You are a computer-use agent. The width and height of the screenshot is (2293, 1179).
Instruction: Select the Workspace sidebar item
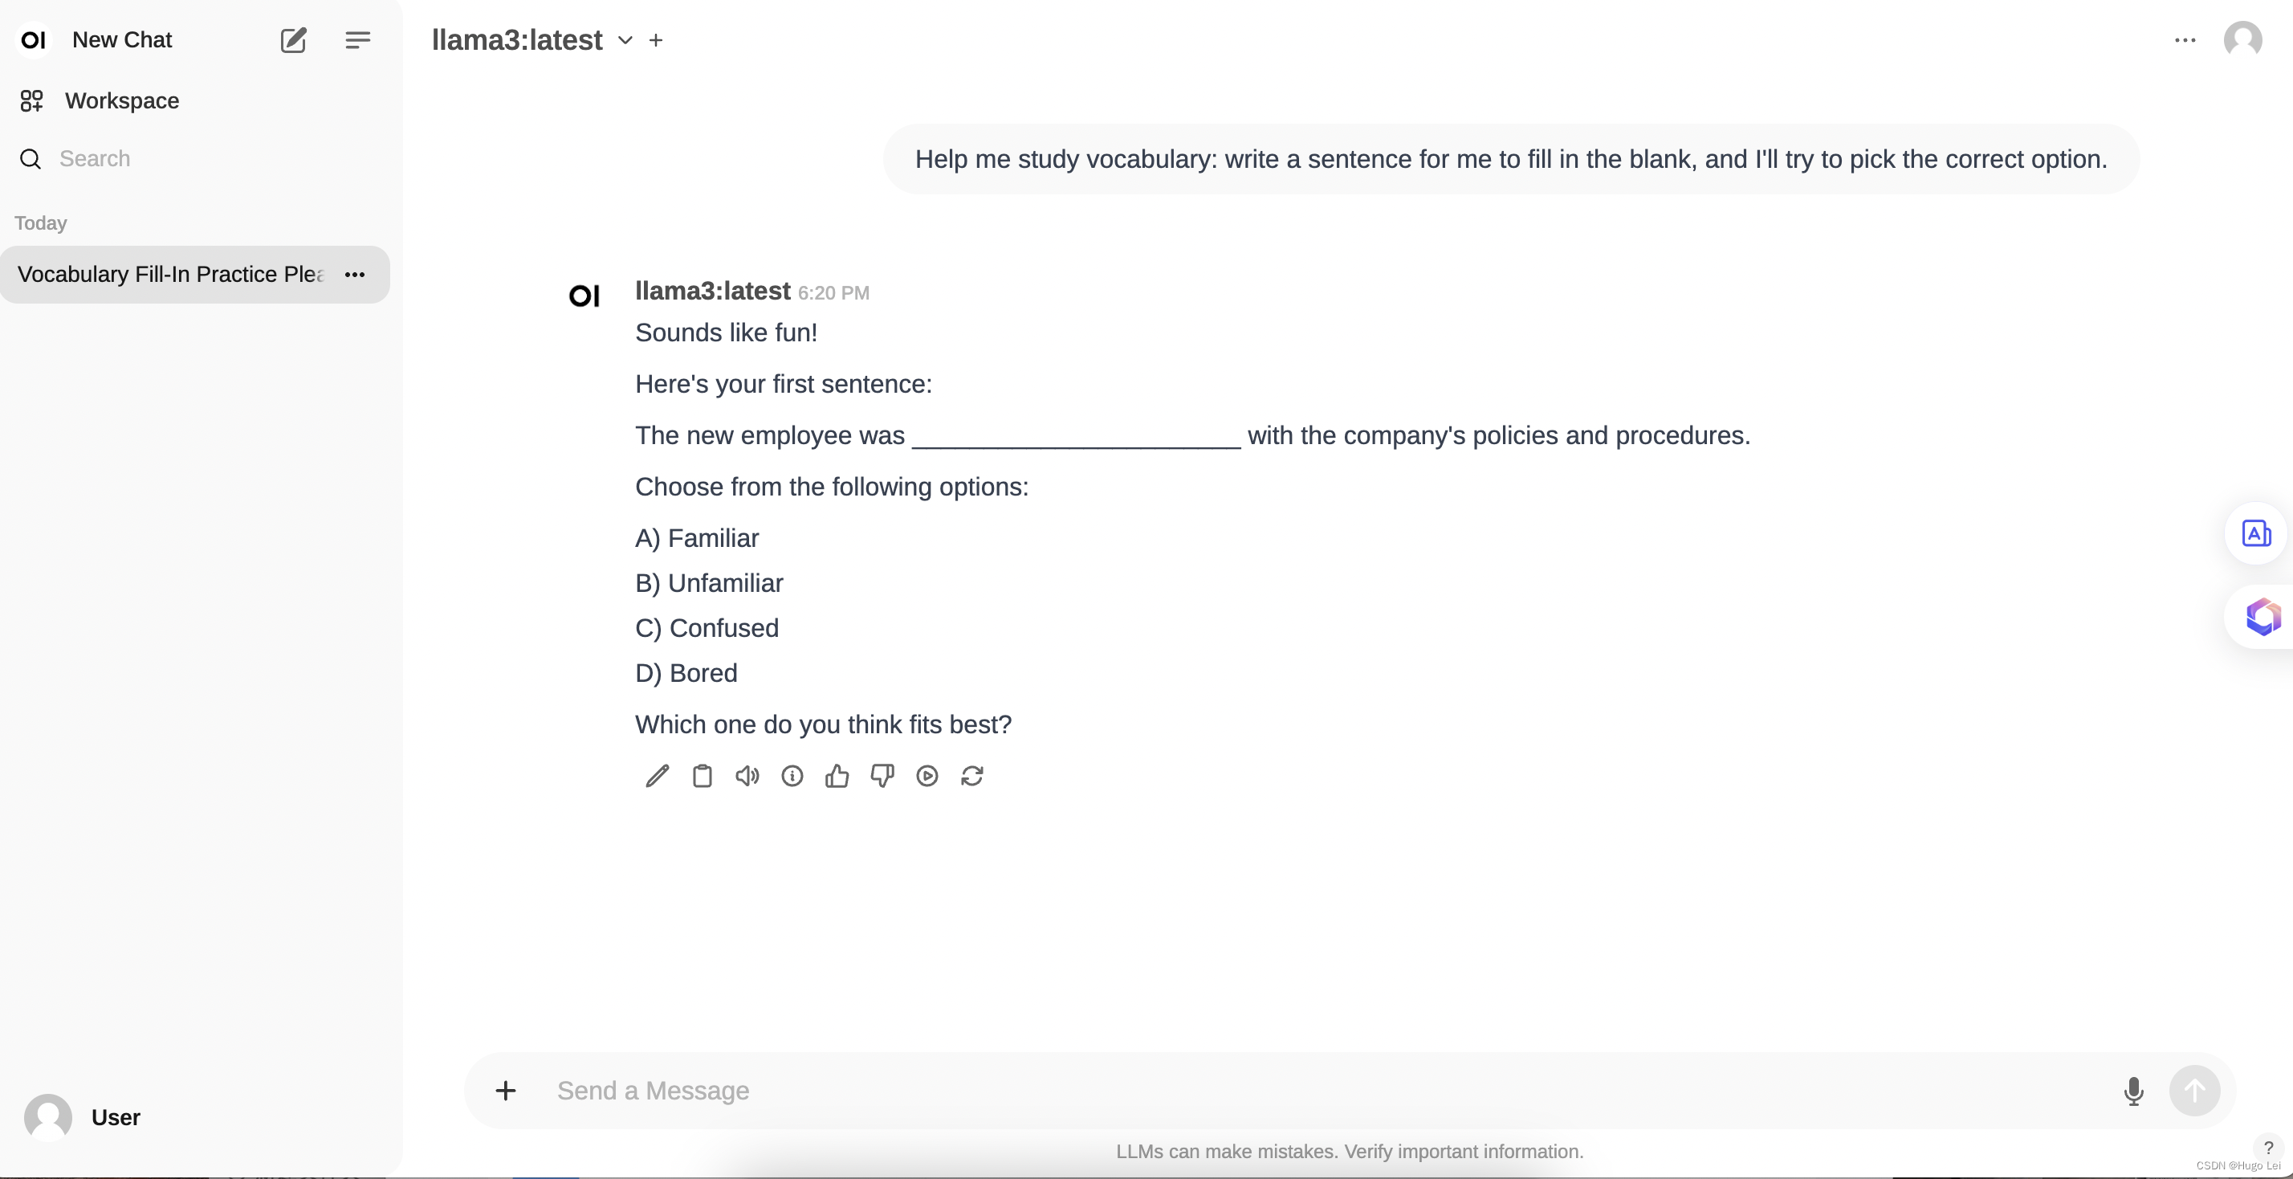pyautogui.click(x=122, y=100)
